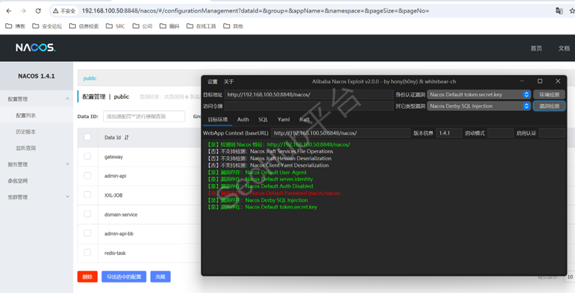Open the 其他 bookmark folder

click(233, 26)
